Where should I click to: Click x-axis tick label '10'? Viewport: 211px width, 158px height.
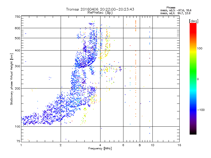[x=152, y=145]
